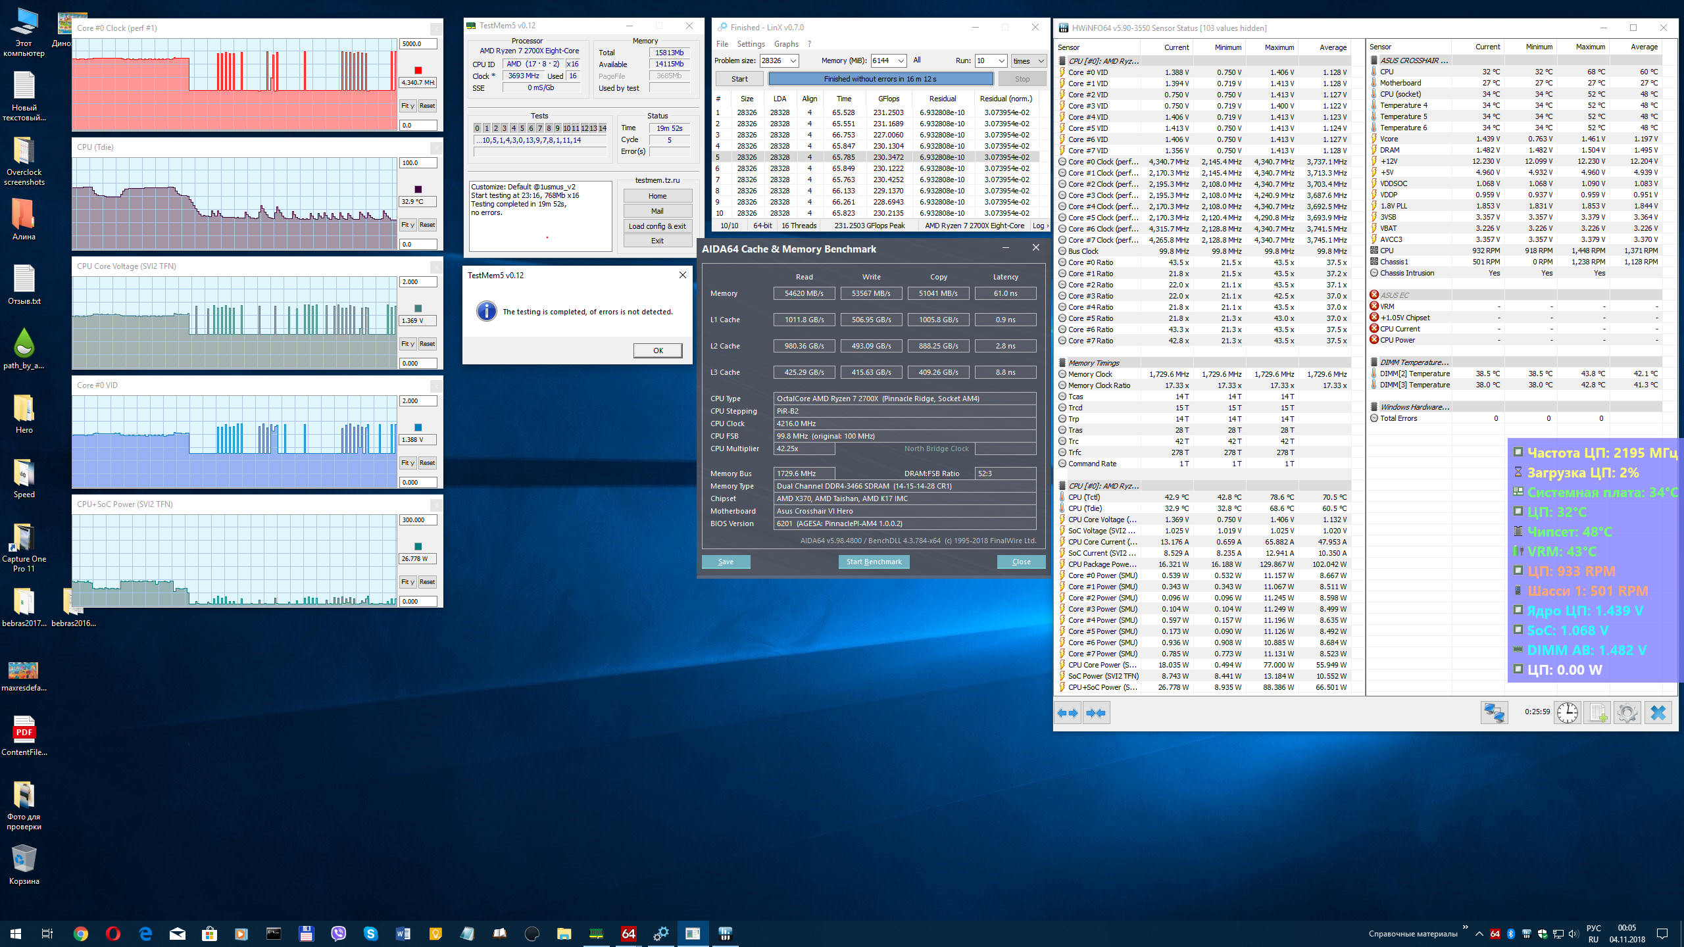Click HWiNFO shrink columns arrows button
This screenshot has height=947, width=1684.
(x=1096, y=713)
